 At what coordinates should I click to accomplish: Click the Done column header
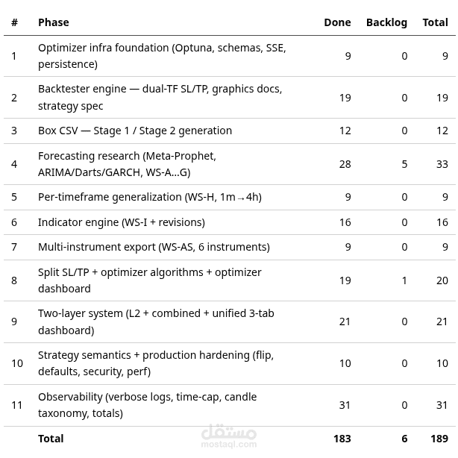point(337,22)
